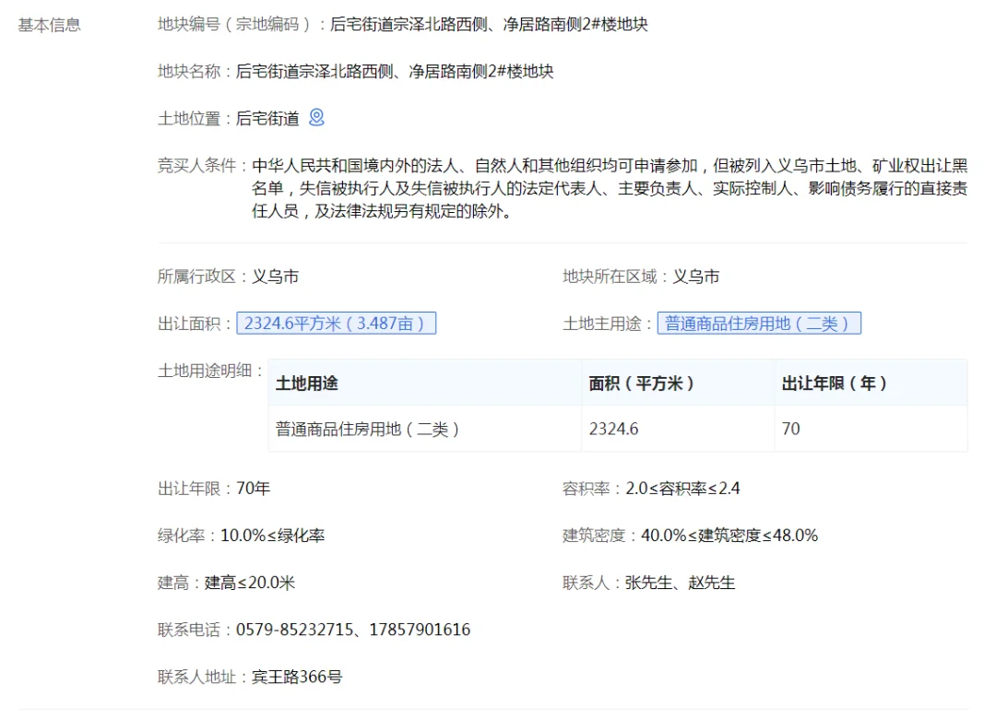Image resolution: width=996 pixels, height=720 pixels.
Task: Select table cell 普通商品住房用地(二类) in land use row
Action: point(425,429)
